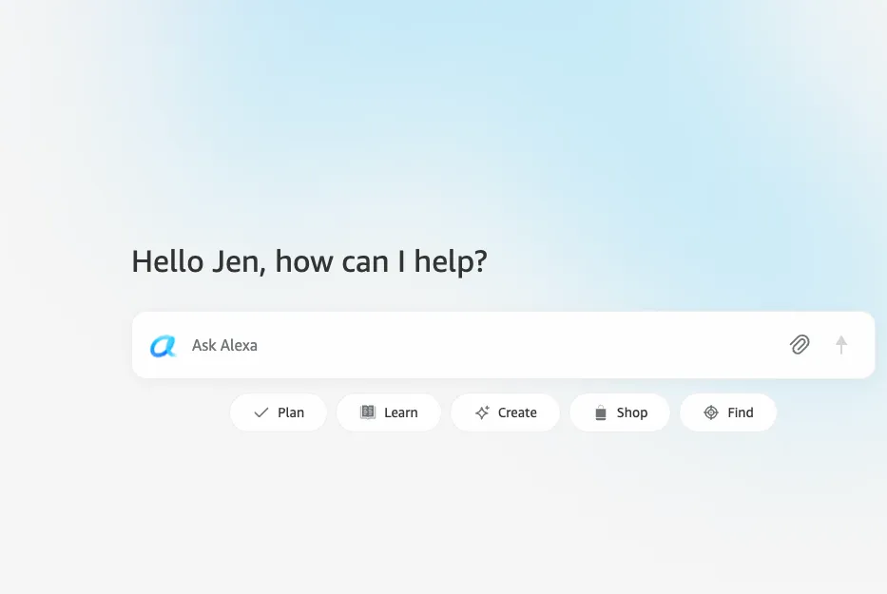Click the word 'Hello' in the heading

pos(167,261)
